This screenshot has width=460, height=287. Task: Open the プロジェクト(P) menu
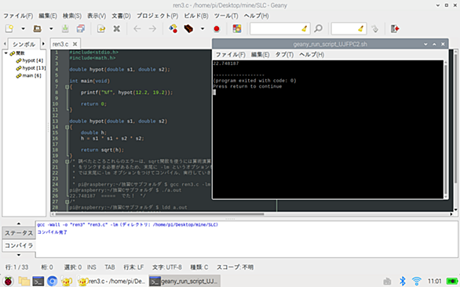(x=158, y=16)
